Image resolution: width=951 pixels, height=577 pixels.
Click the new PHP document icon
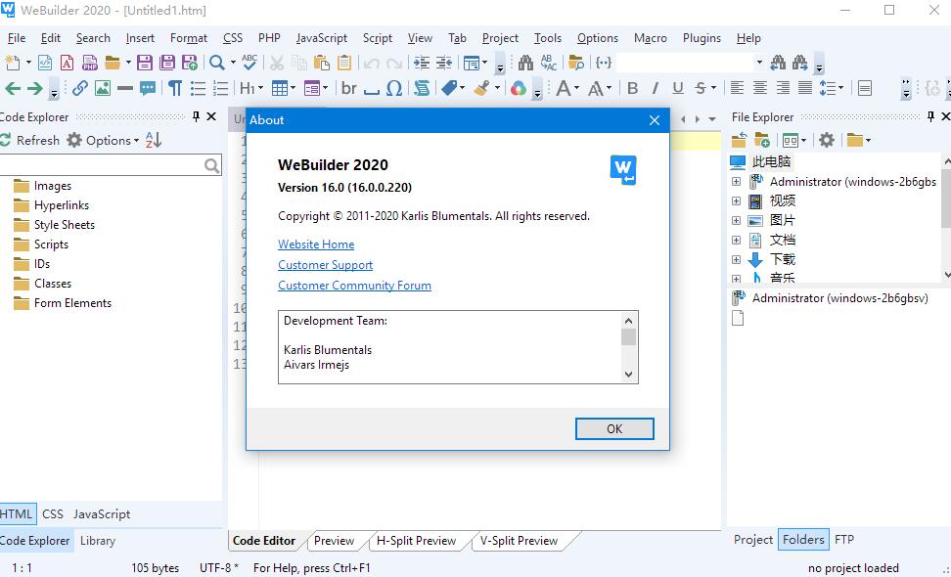click(90, 63)
